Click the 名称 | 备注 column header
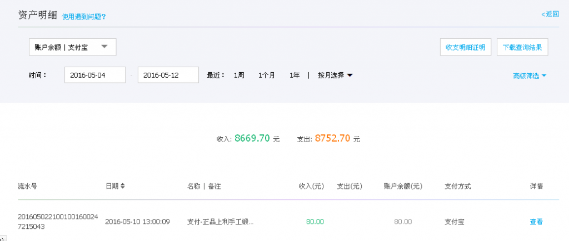 [208, 186]
